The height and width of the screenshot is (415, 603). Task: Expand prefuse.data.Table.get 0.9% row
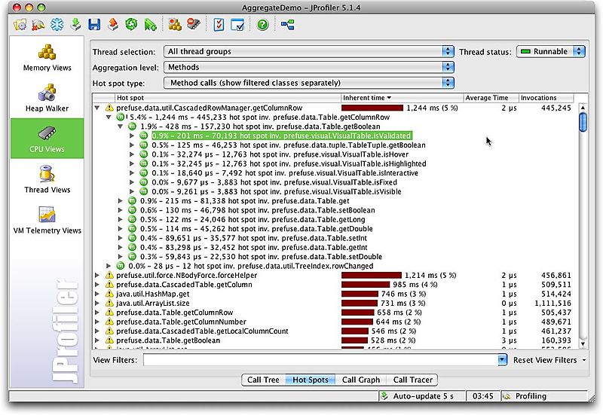[121, 201]
